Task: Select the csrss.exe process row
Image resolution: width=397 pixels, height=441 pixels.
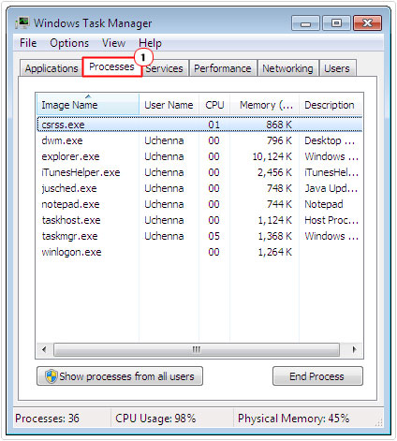Action: pyautogui.click(x=199, y=125)
